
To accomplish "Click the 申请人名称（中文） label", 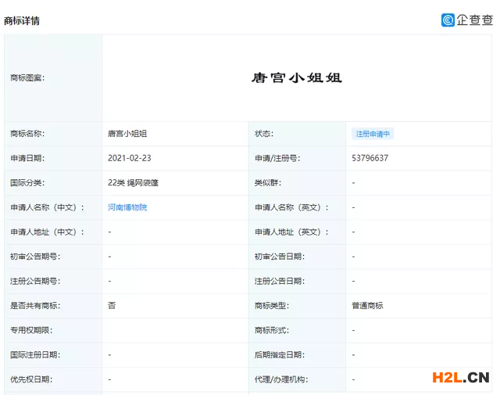I will coord(47,207).
